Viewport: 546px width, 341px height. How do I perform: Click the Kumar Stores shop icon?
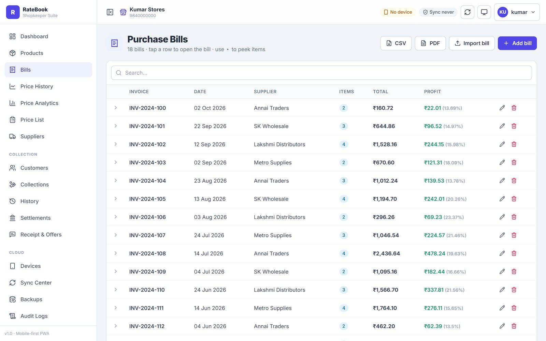click(x=123, y=12)
